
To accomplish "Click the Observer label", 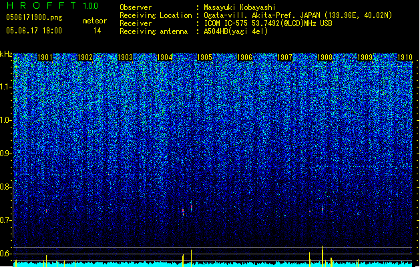I will click(x=136, y=7).
